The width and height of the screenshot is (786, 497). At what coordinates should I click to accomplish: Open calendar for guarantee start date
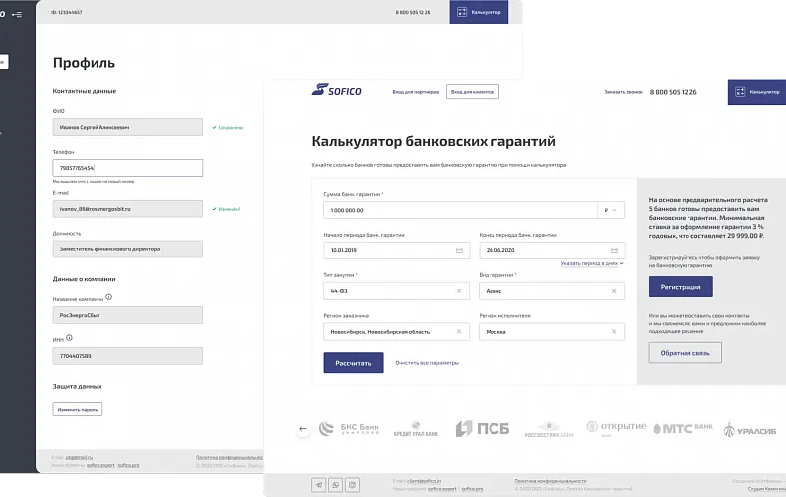(x=459, y=250)
